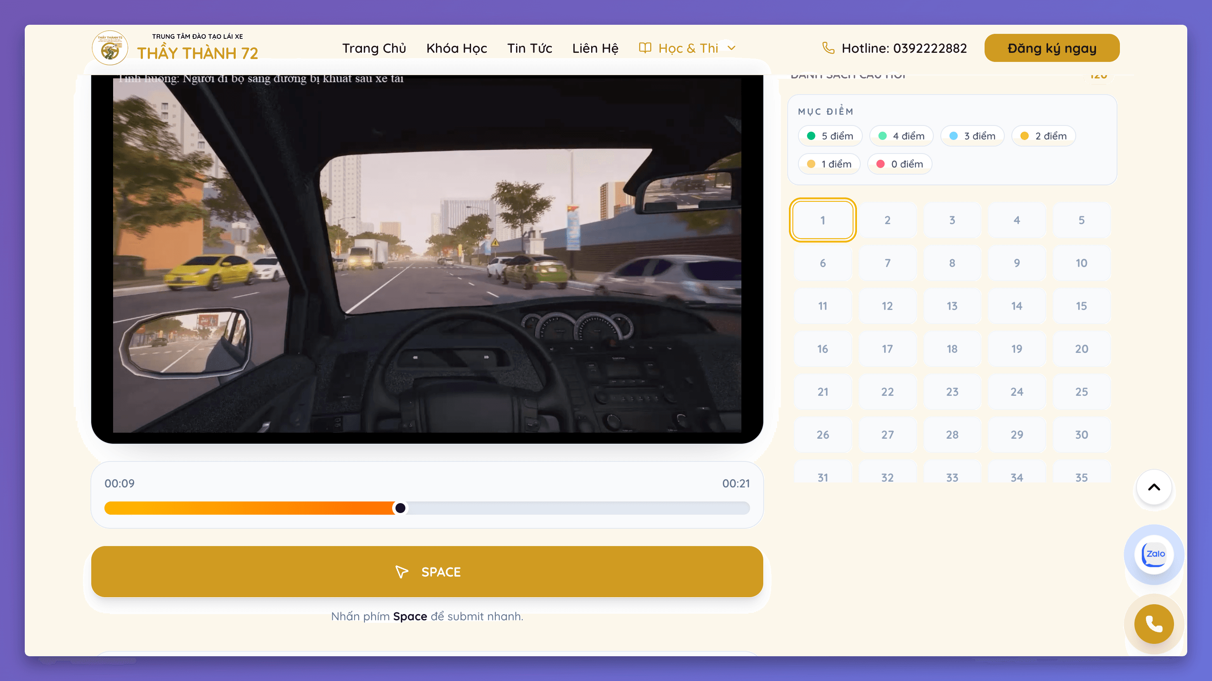This screenshot has height=681, width=1212.
Task: Click the elapsed time 00:09 label
Action: [119, 483]
